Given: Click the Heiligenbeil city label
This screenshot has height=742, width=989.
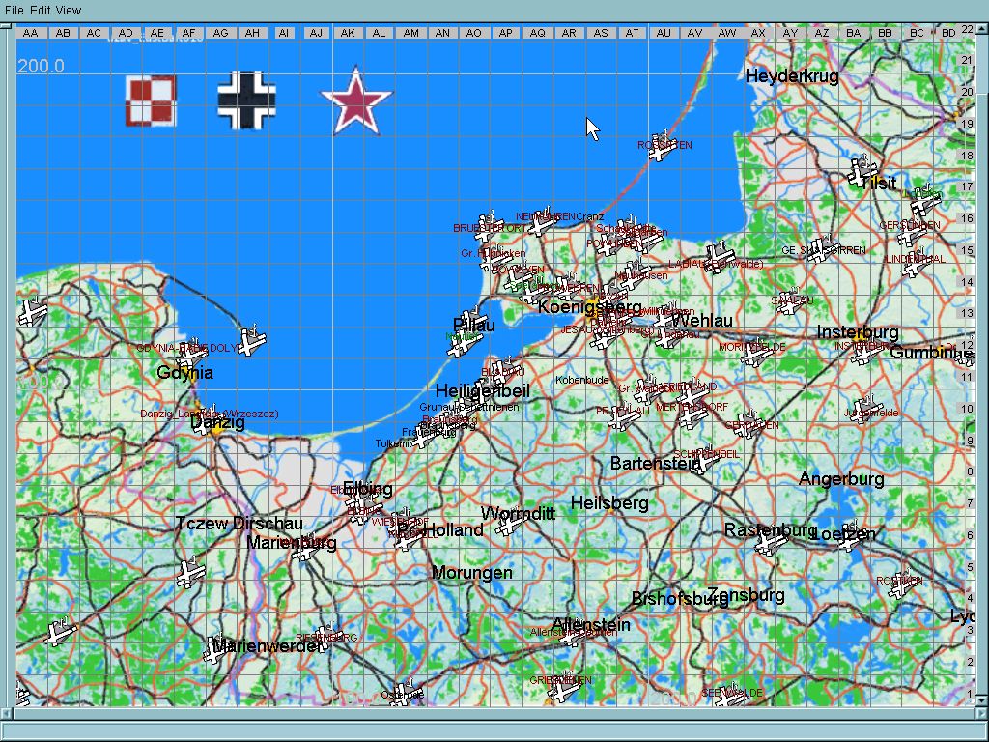Looking at the screenshot, I should pos(483,390).
